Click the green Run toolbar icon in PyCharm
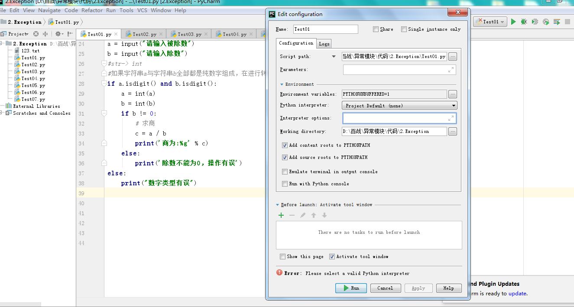This screenshot has height=307, width=574. pos(513,22)
